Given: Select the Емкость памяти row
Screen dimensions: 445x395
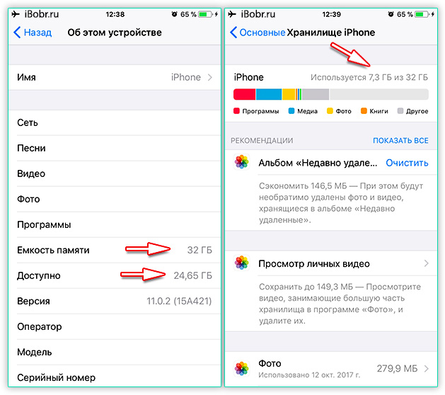Looking at the screenshot, I should point(115,250).
